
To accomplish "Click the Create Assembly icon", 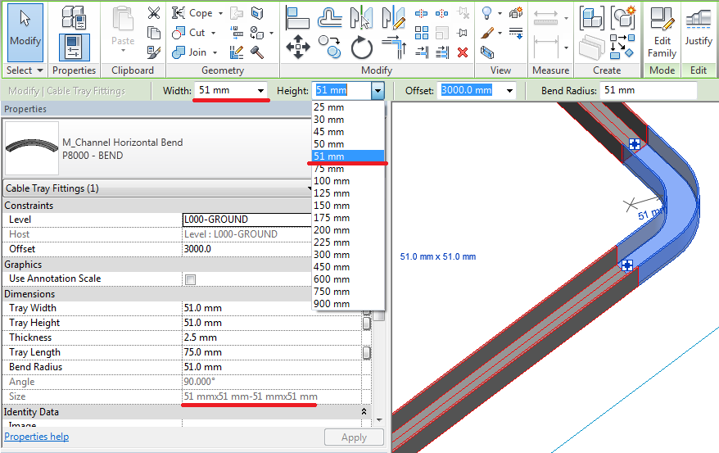I will [591, 18].
